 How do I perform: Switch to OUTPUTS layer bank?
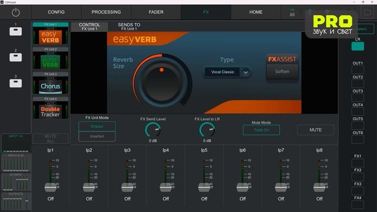(16, 201)
